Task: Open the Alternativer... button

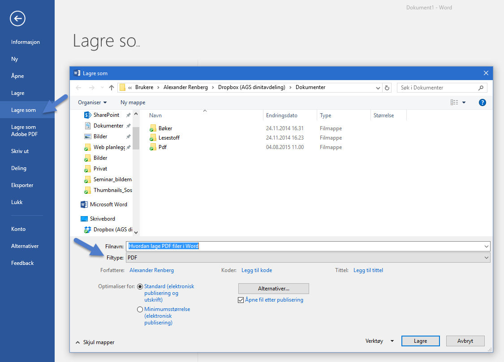Action: click(x=274, y=289)
